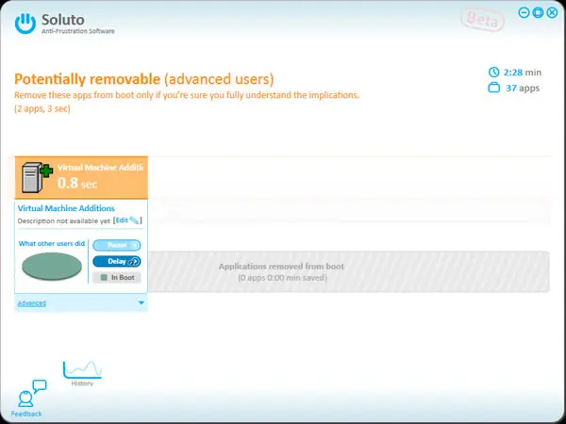566x424 pixels.
Task: Click the What other users did pie chart
Action: point(52,266)
